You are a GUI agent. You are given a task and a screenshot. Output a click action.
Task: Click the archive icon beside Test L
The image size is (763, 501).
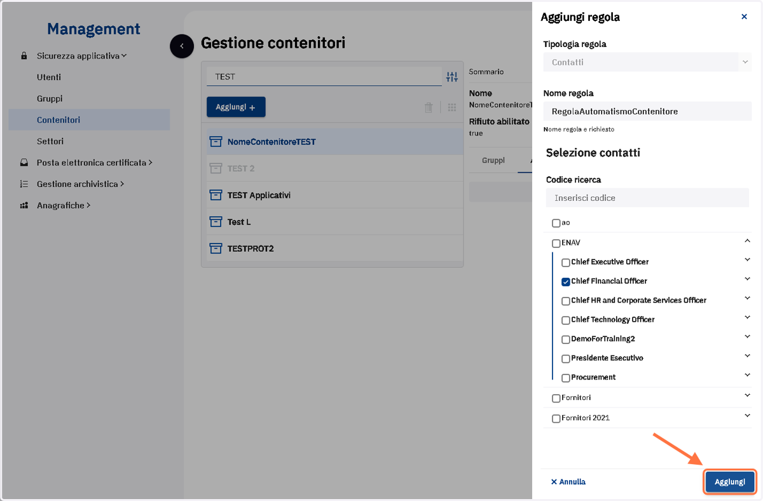[216, 222]
